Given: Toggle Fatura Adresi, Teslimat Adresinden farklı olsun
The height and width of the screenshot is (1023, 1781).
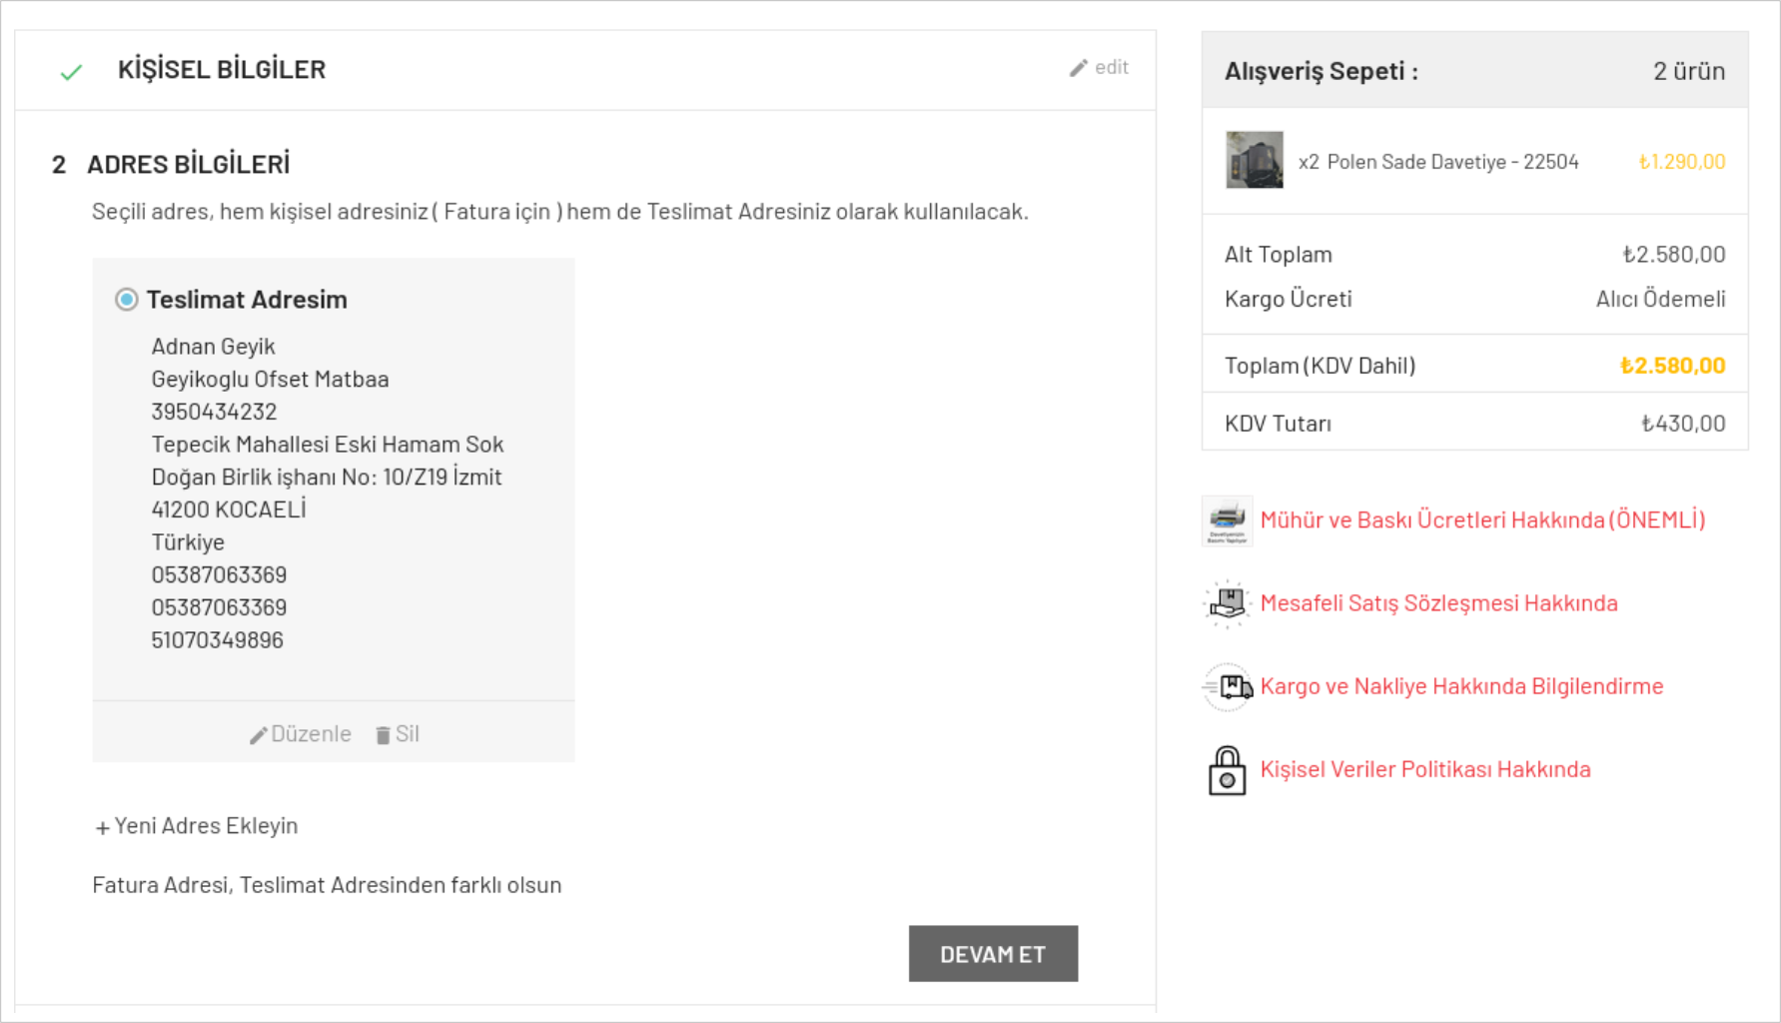Looking at the screenshot, I should coord(327,885).
